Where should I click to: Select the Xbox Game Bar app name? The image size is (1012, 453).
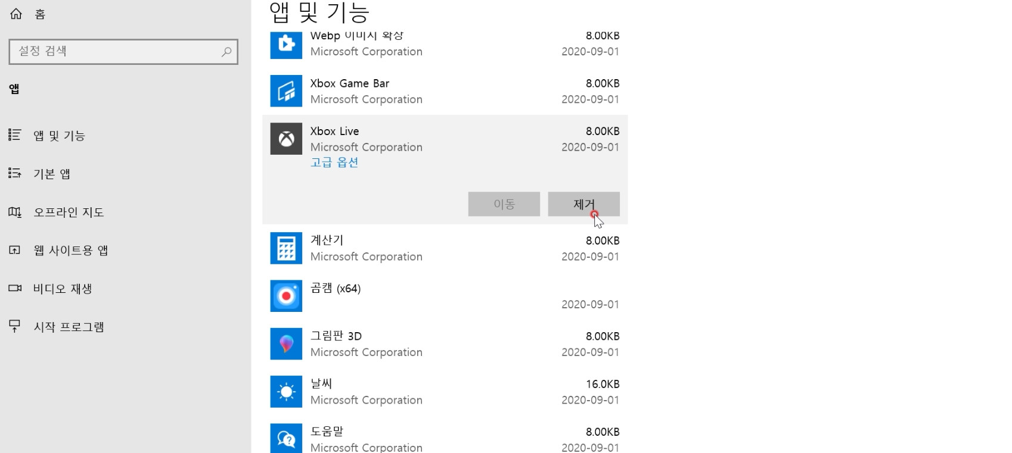tap(350, 83)
